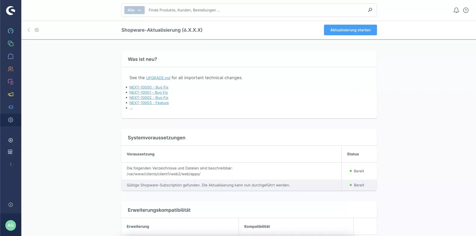Open the notifications bell

tap(456, 10)
